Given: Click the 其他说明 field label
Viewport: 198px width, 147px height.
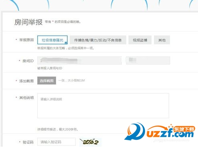Looking at the screenshot, I should pyautogui.click(x=26, y=98).
